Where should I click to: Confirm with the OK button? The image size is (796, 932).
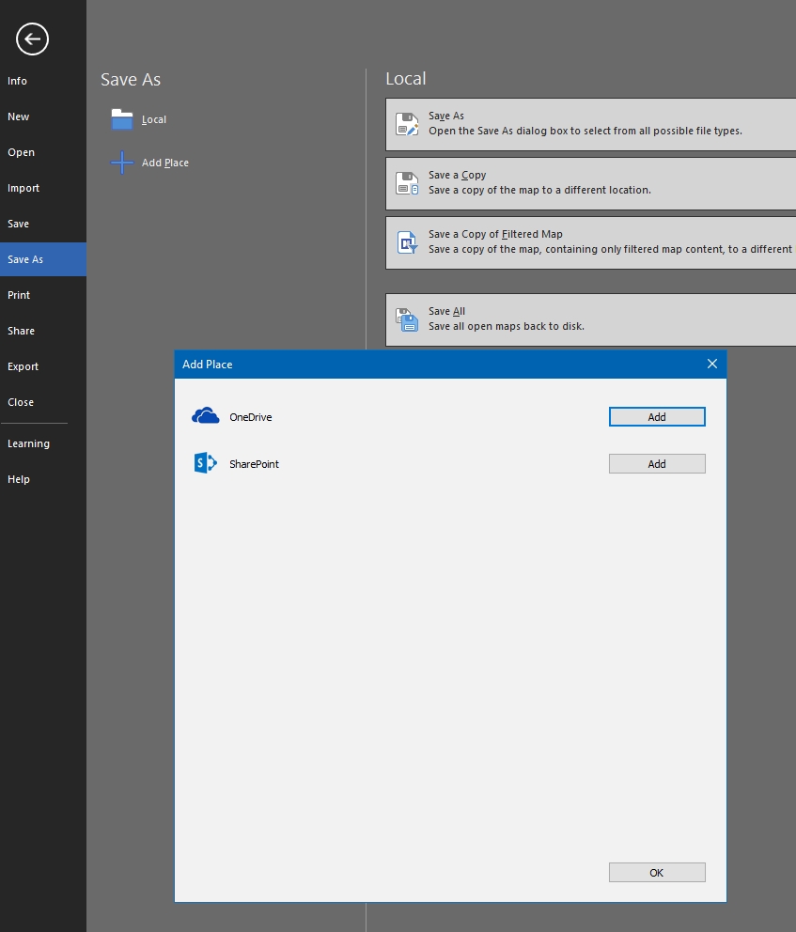[x=656, y=873]
